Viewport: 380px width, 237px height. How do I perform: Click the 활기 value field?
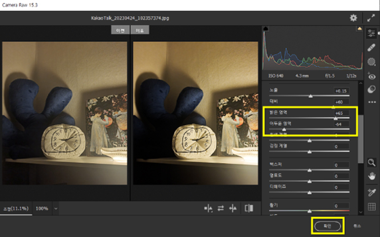tap(341, 206)
